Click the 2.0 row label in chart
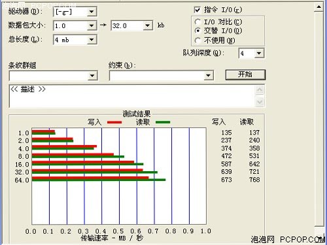Screen dimensions: 327x245 tap(24, 140)
